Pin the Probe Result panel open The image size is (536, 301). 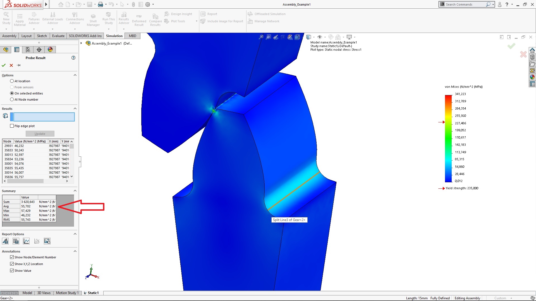(19, 65)
